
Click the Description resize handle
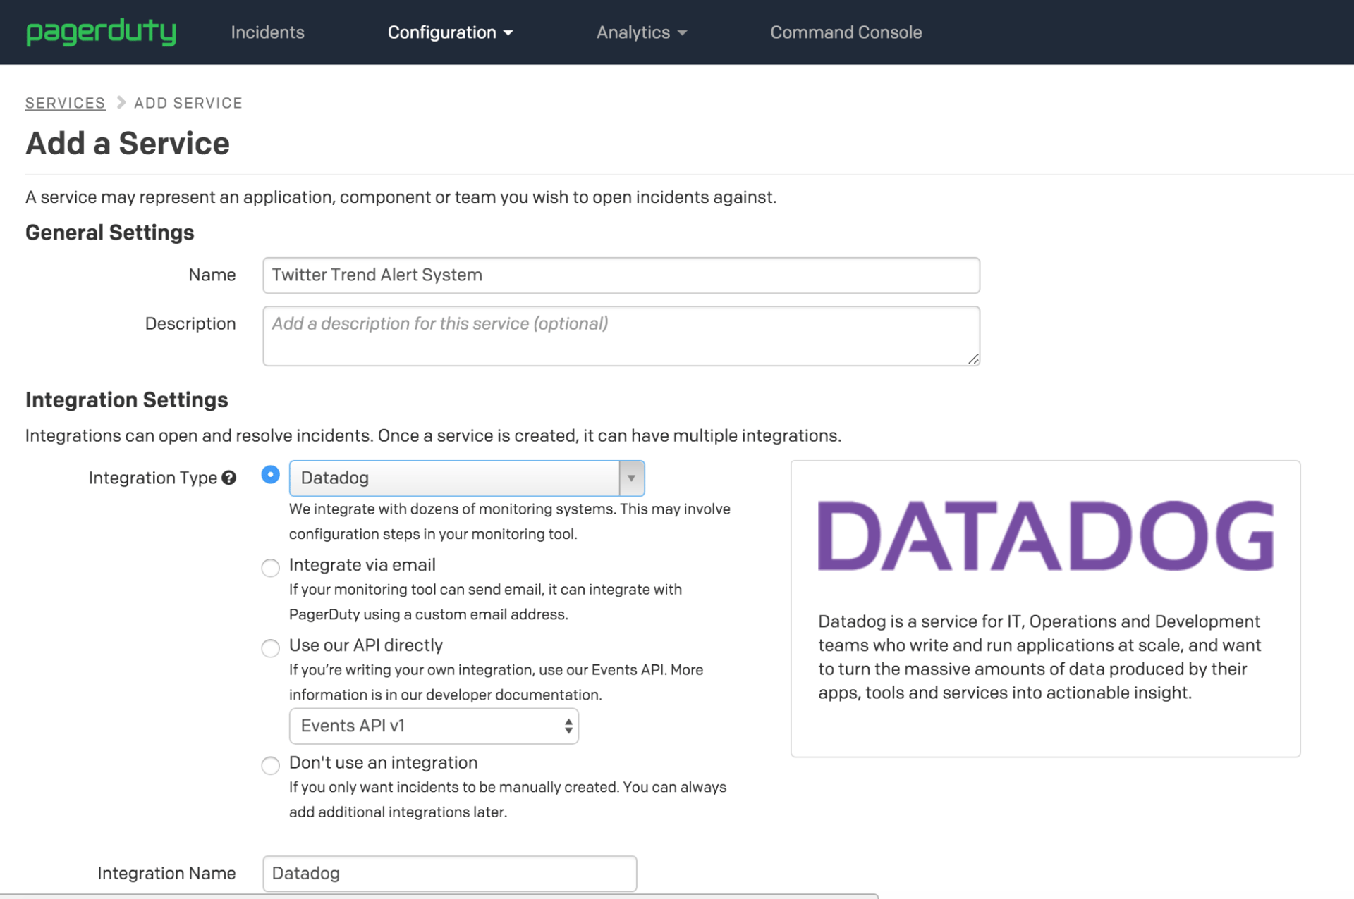(973, 359)
